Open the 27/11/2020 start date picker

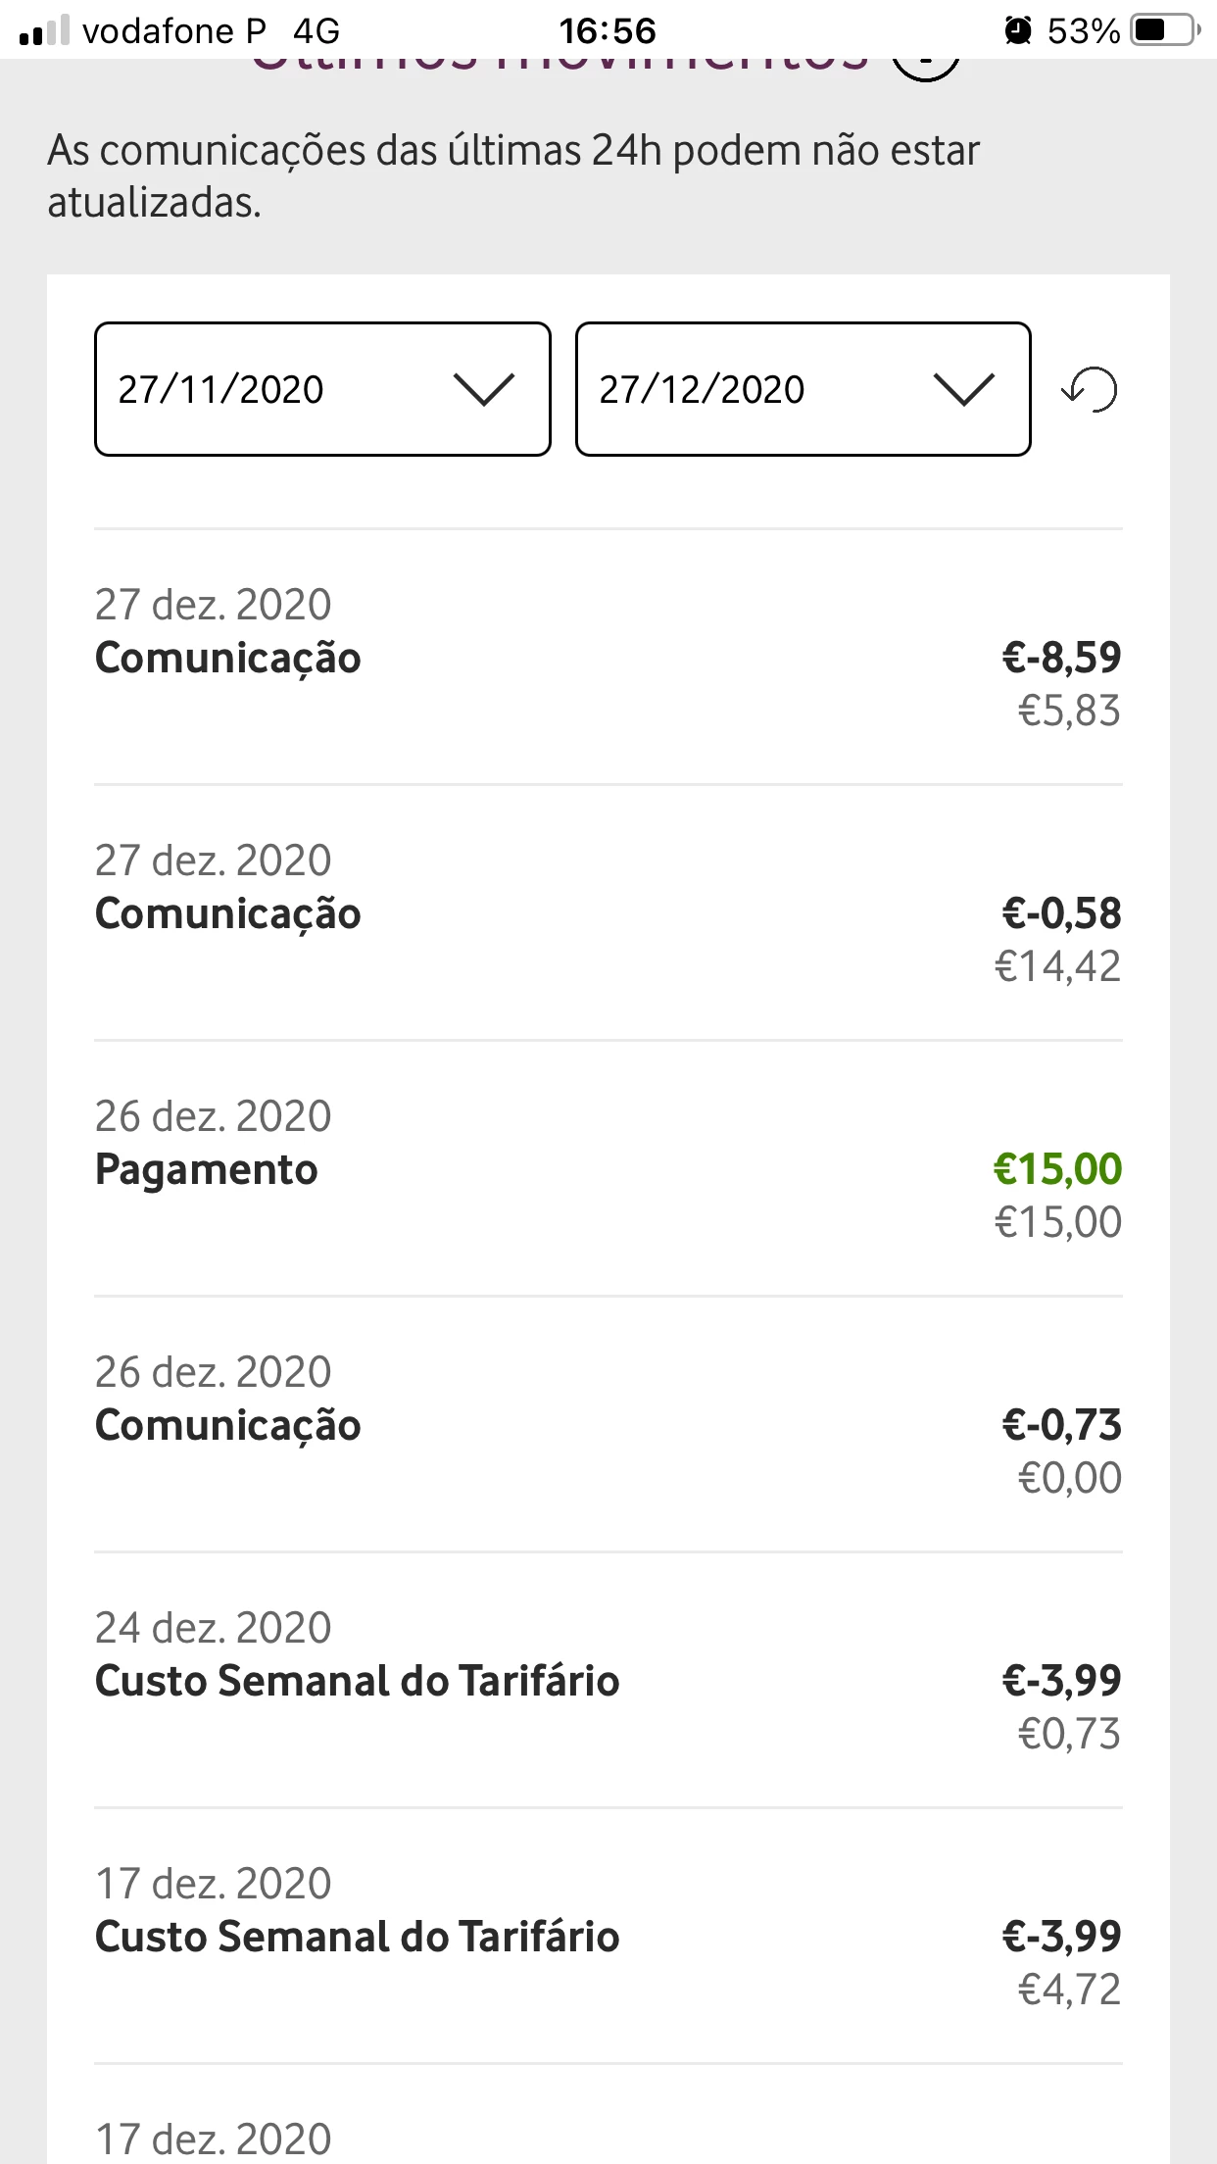pyautogui.click(x=322, y=389)
